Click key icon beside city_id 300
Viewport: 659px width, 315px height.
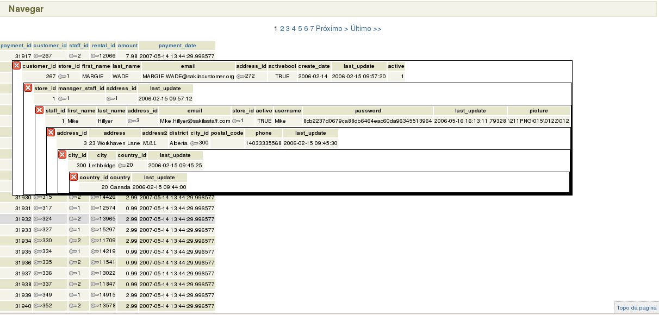pyautogui.click(x=194, y=143)
